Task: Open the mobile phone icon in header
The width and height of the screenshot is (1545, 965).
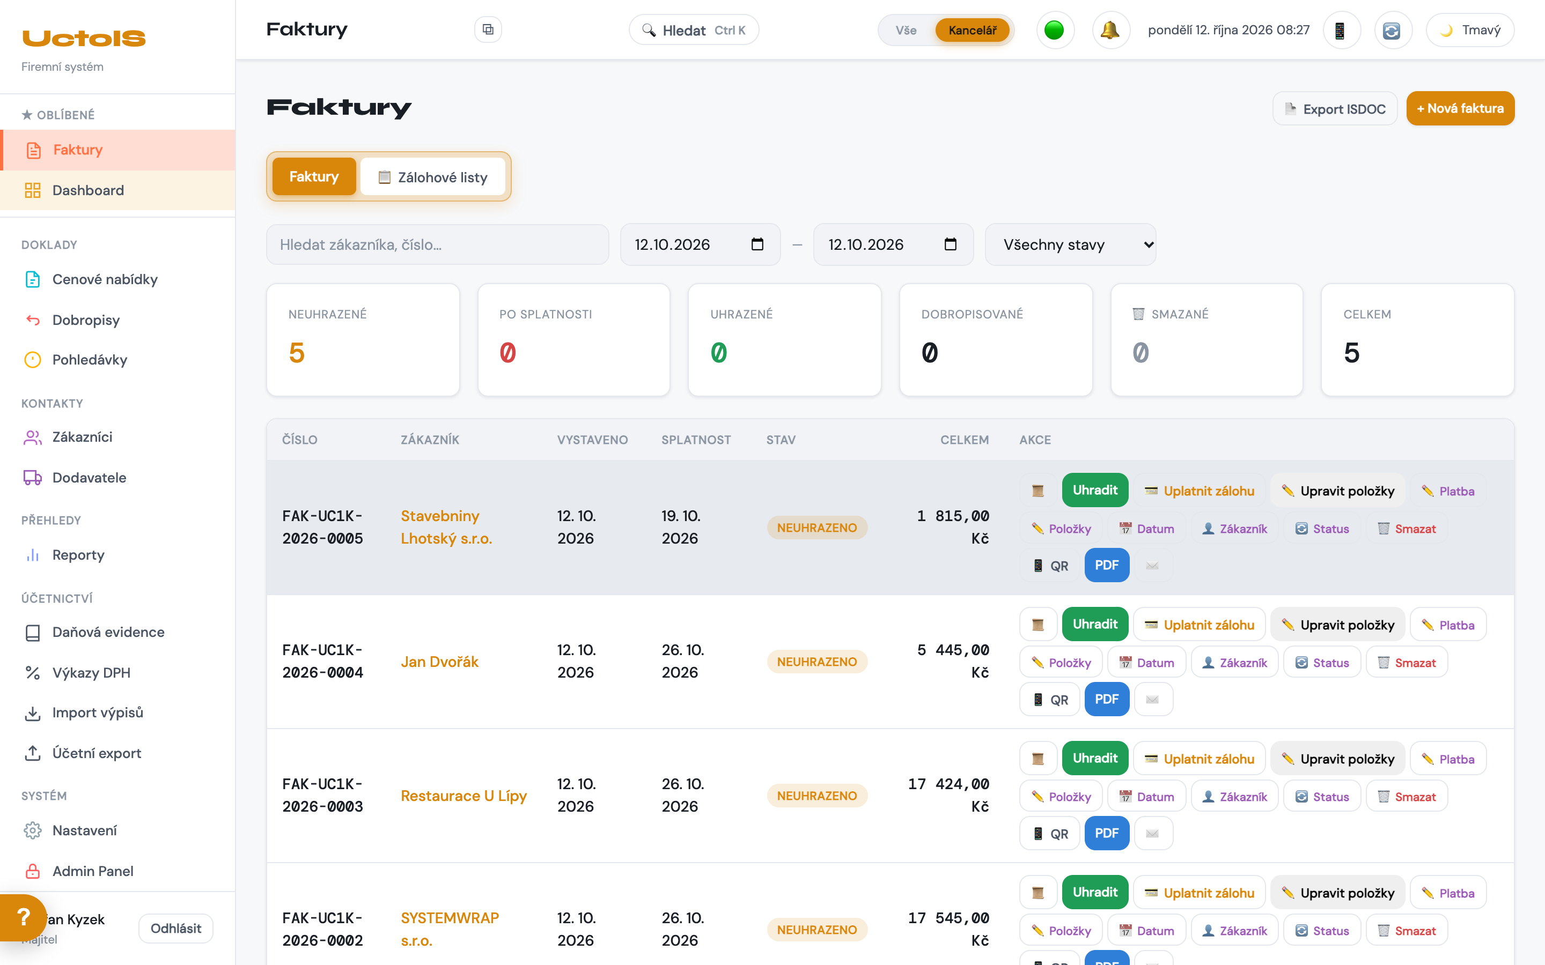Action: (1341, 30)
